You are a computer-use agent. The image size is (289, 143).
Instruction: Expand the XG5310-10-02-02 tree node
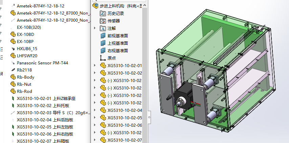95,73
